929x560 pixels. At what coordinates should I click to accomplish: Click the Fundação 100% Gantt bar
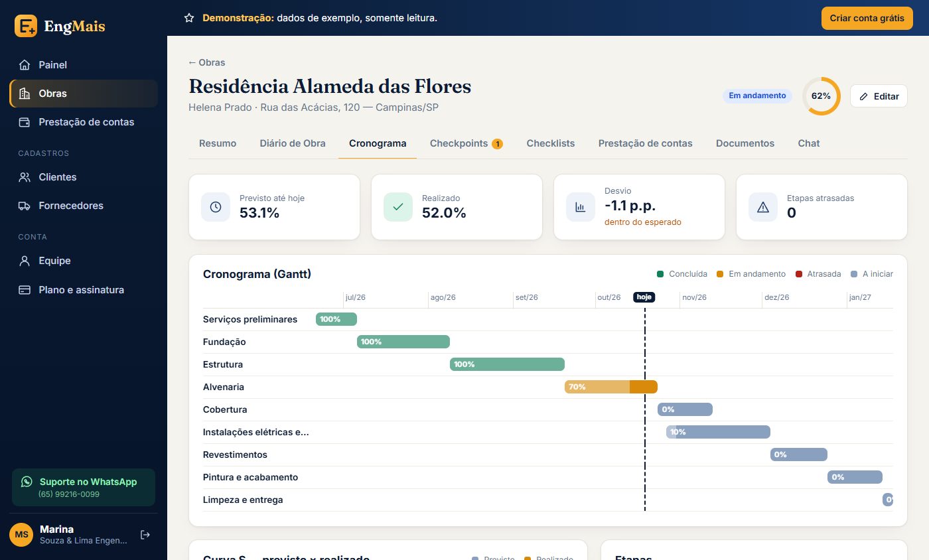coord(403,342)
